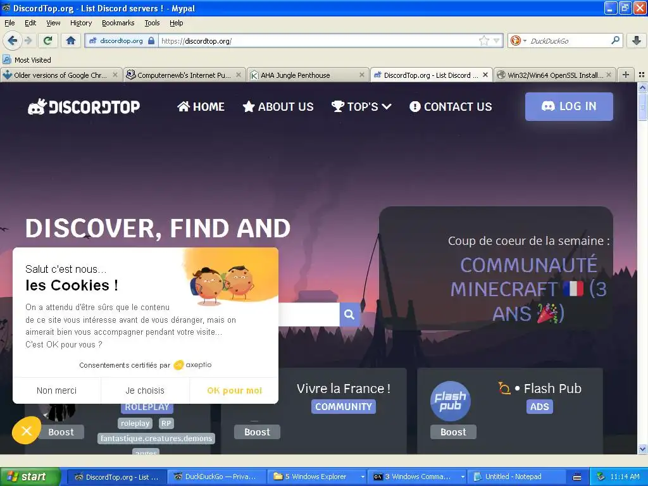Click the RP tag
Image resolution: width=648 pixels, height=486 pixels.
[x=166, y=423]
